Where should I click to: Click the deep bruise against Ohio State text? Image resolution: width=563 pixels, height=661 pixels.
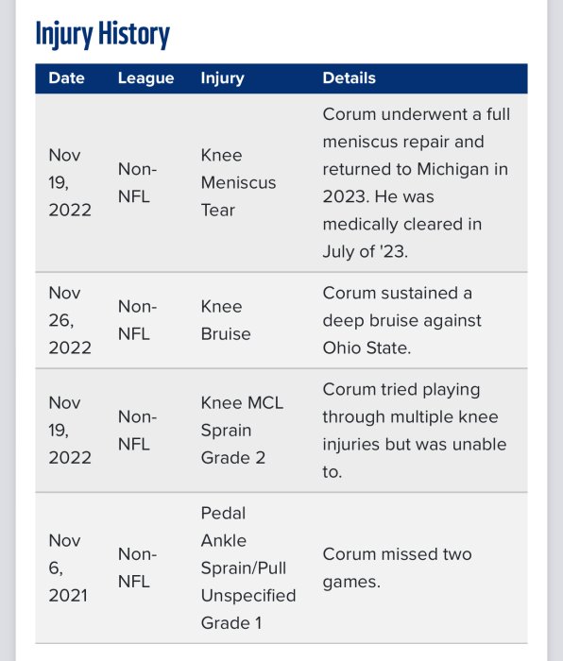tap(401, 320)
